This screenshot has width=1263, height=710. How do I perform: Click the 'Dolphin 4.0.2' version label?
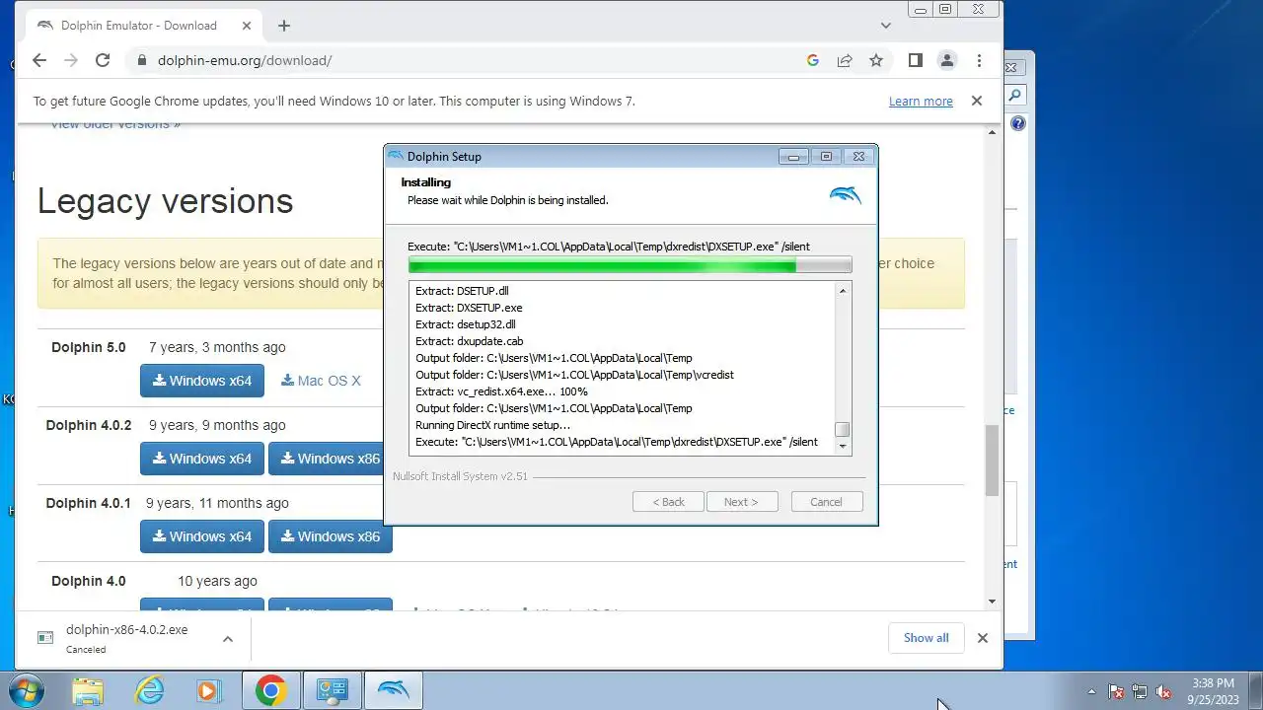tap(89, 425)
